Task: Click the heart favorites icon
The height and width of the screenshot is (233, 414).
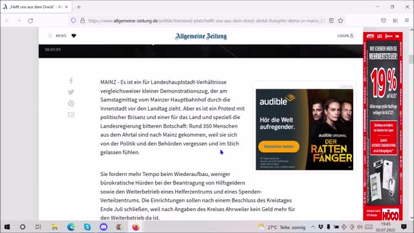Action: 74,36
